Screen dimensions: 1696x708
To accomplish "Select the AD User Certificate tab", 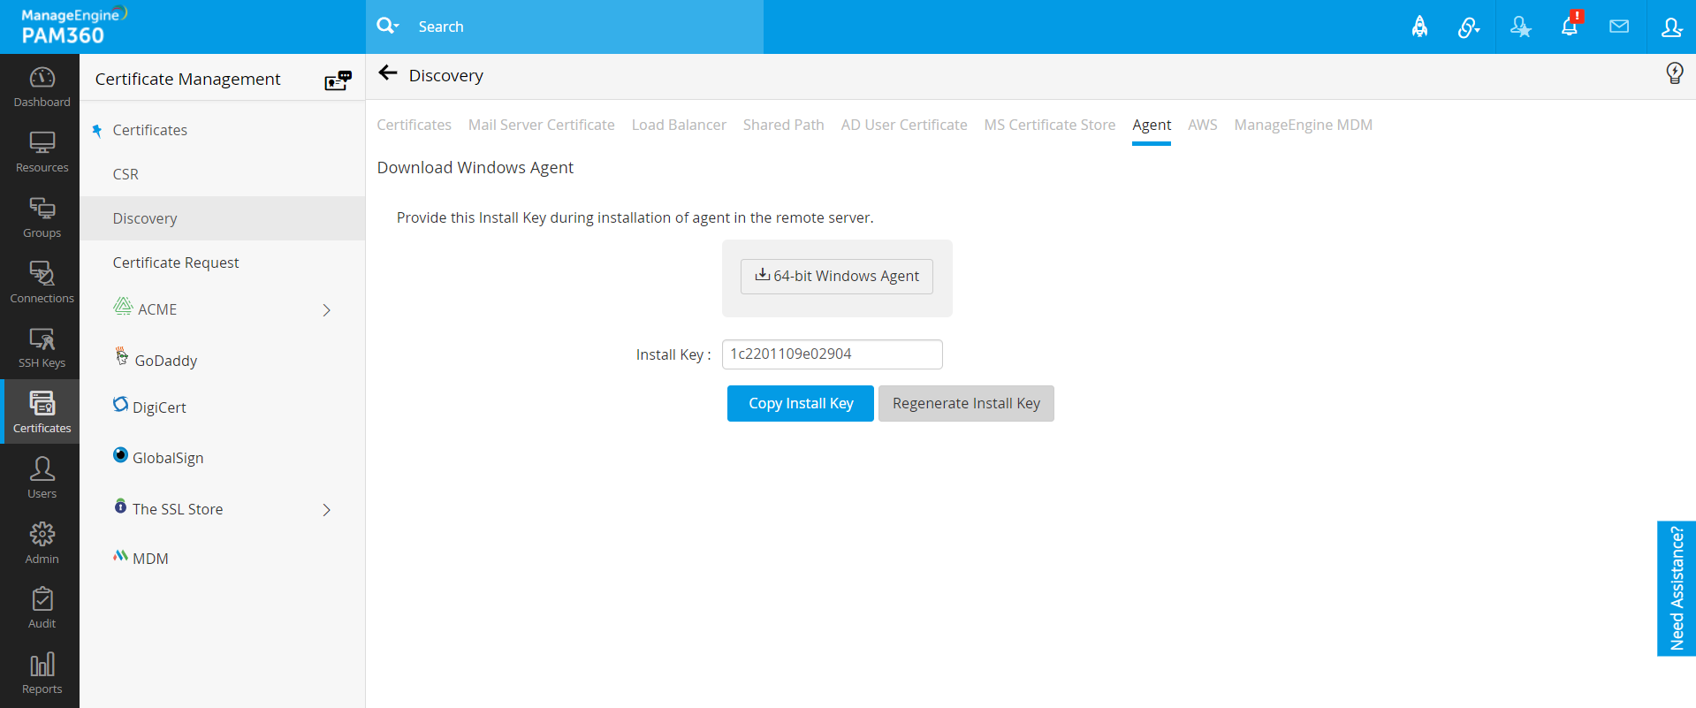I will pos(904,126).
